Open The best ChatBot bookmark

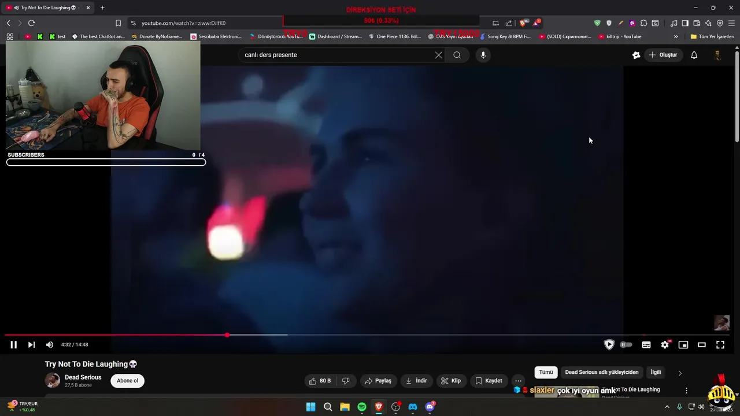point(98,36)
